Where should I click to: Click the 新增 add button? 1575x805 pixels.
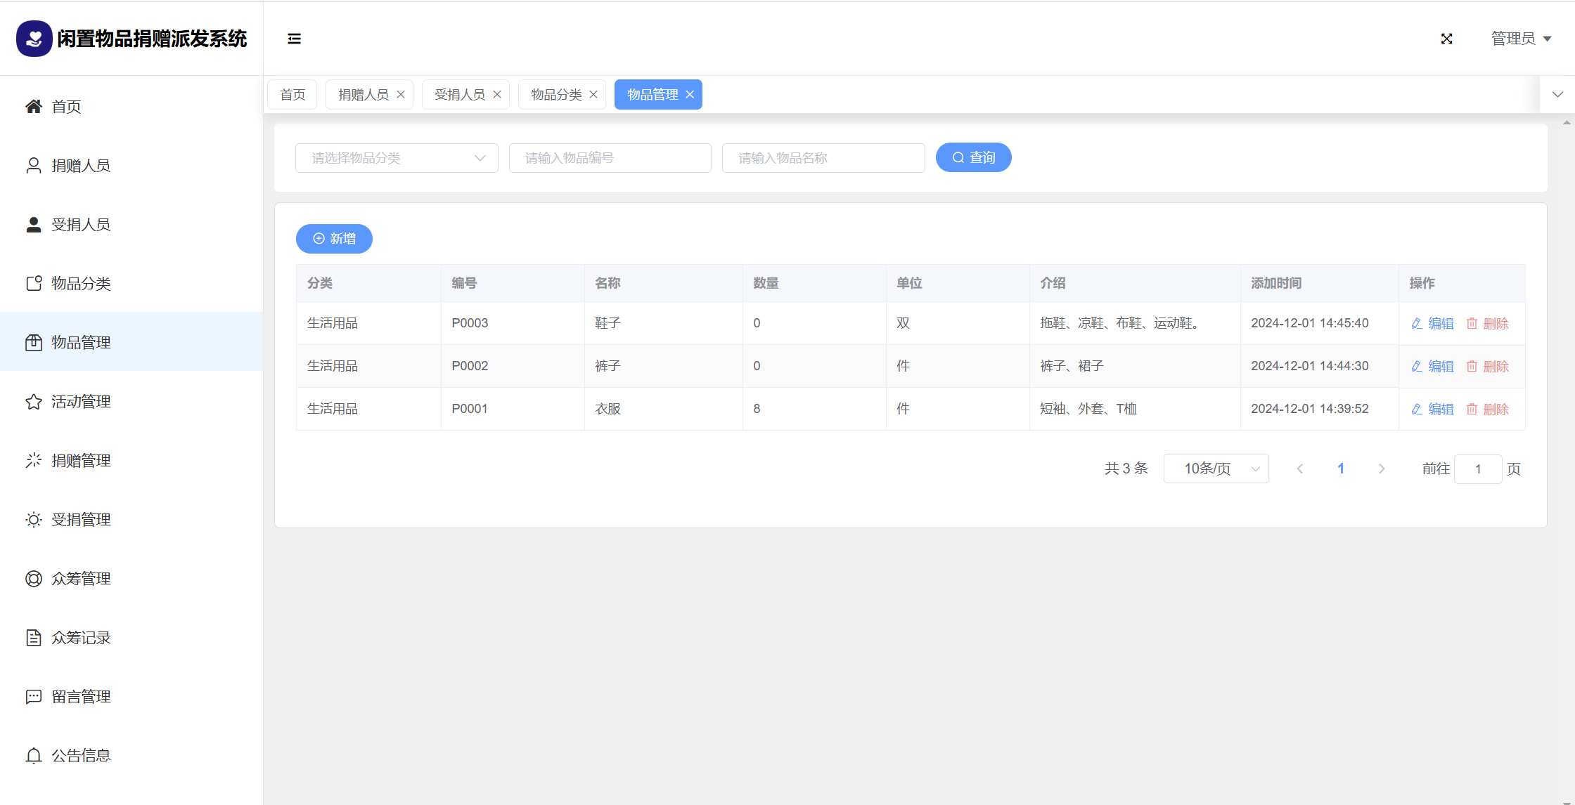334,239
